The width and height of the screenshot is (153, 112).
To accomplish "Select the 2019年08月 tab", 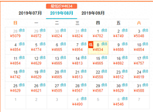I will click(62, 13).
